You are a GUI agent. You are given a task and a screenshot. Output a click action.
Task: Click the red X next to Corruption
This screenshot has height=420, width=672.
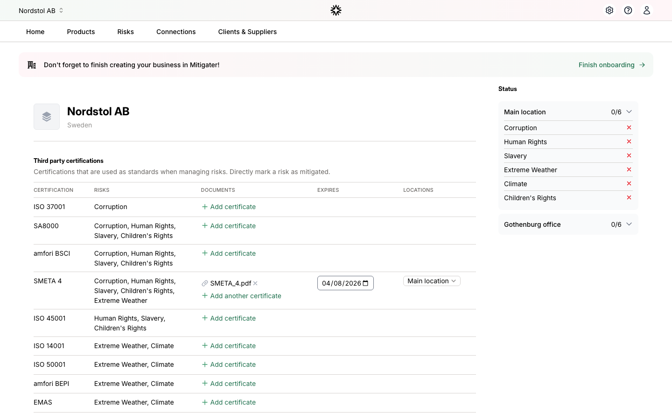point(629,127)
